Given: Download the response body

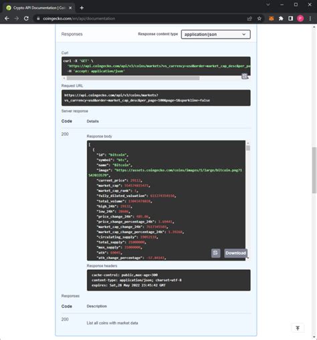Looking at the screenshot, I should 235,253.
